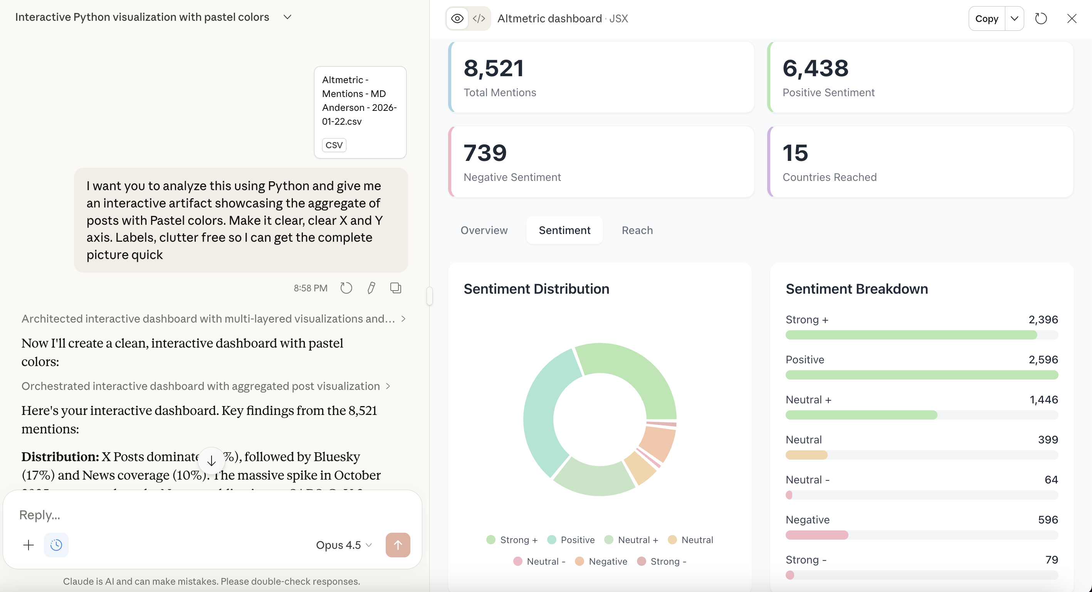This screenshot has width=1092, height=592.
Task: Open the Copy button's dropdown menu
Action: [1014, 18]
